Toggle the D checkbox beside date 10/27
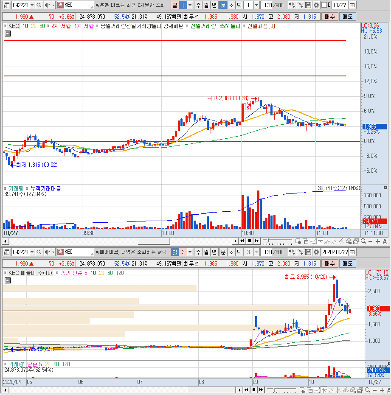The width and height of the screenshot is (391, 395). 324,5
